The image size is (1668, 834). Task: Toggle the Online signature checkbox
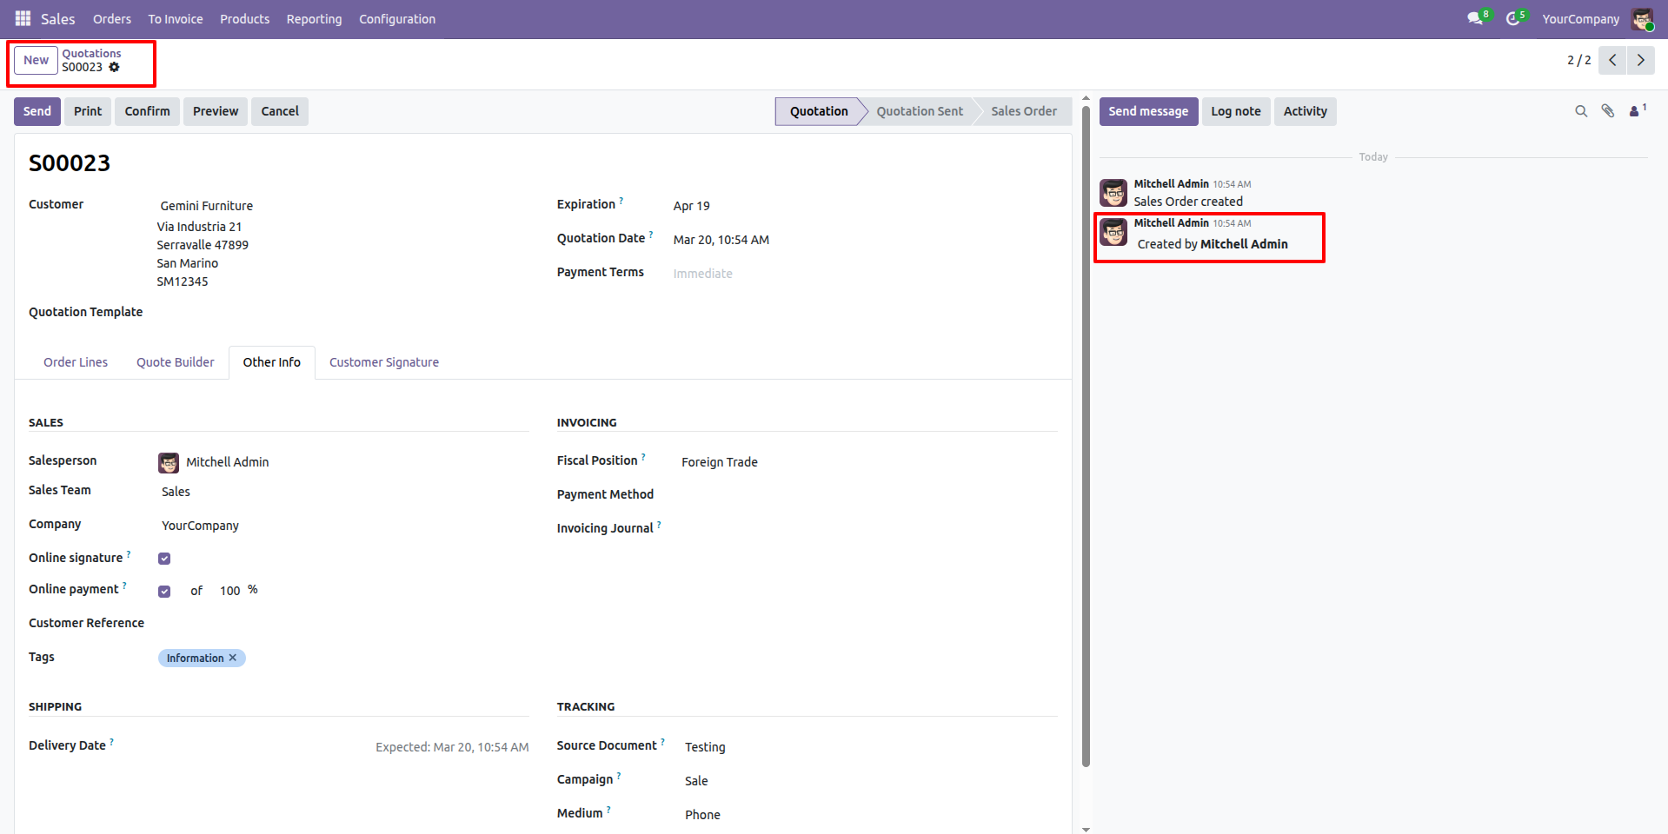164,559
